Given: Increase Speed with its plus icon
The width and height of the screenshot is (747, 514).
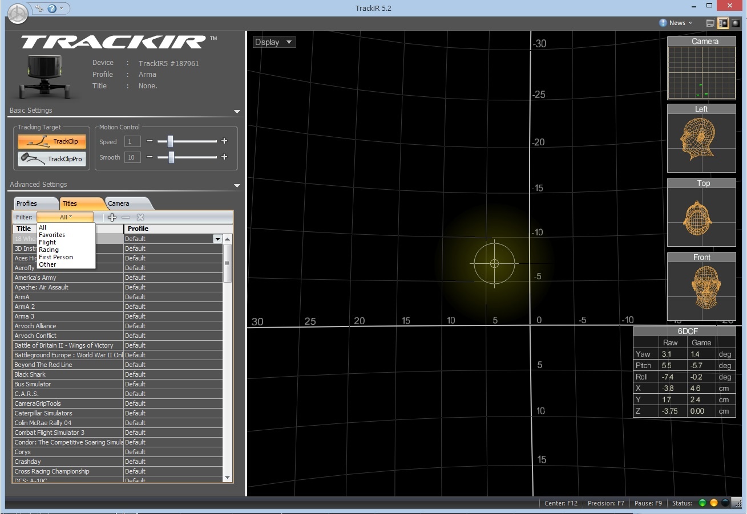Looking at the screenshot, I should click(224, 141).
